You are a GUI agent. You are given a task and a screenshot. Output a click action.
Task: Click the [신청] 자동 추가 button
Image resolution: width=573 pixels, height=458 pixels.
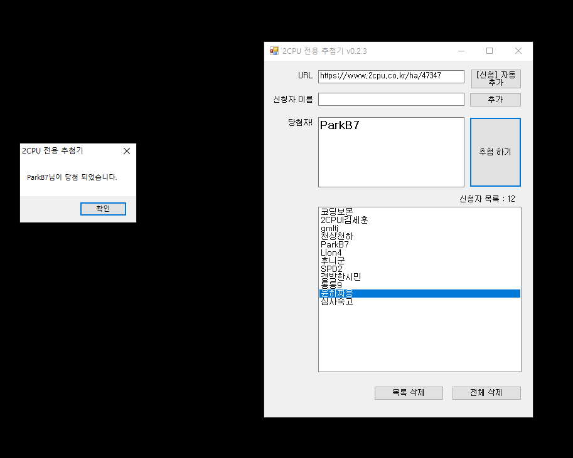(x=496, y=79)
